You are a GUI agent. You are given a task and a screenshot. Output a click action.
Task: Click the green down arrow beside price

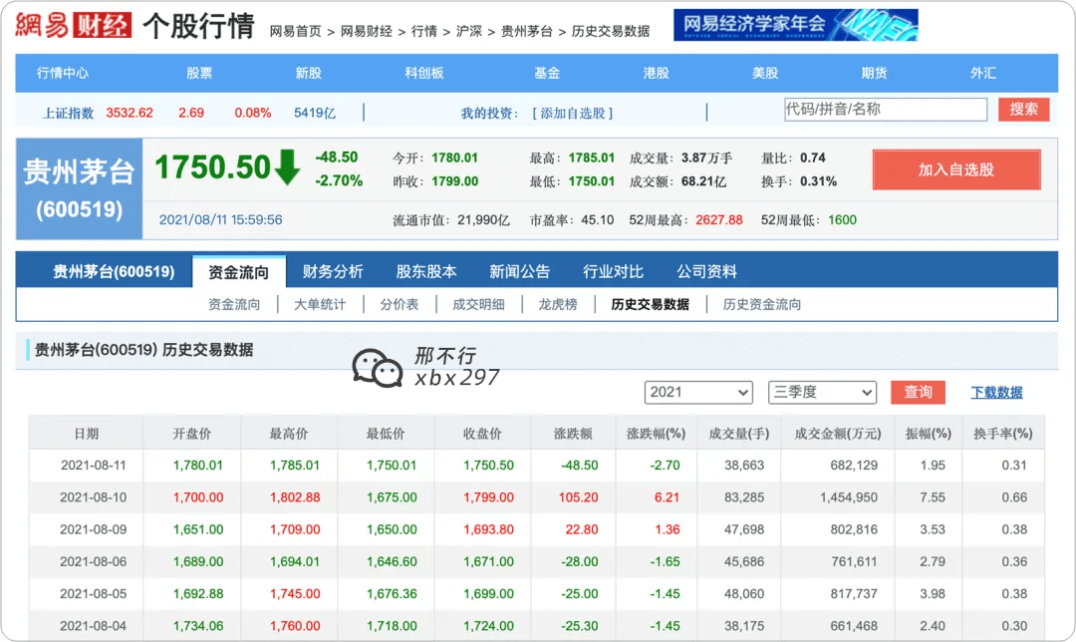point(287,167)
